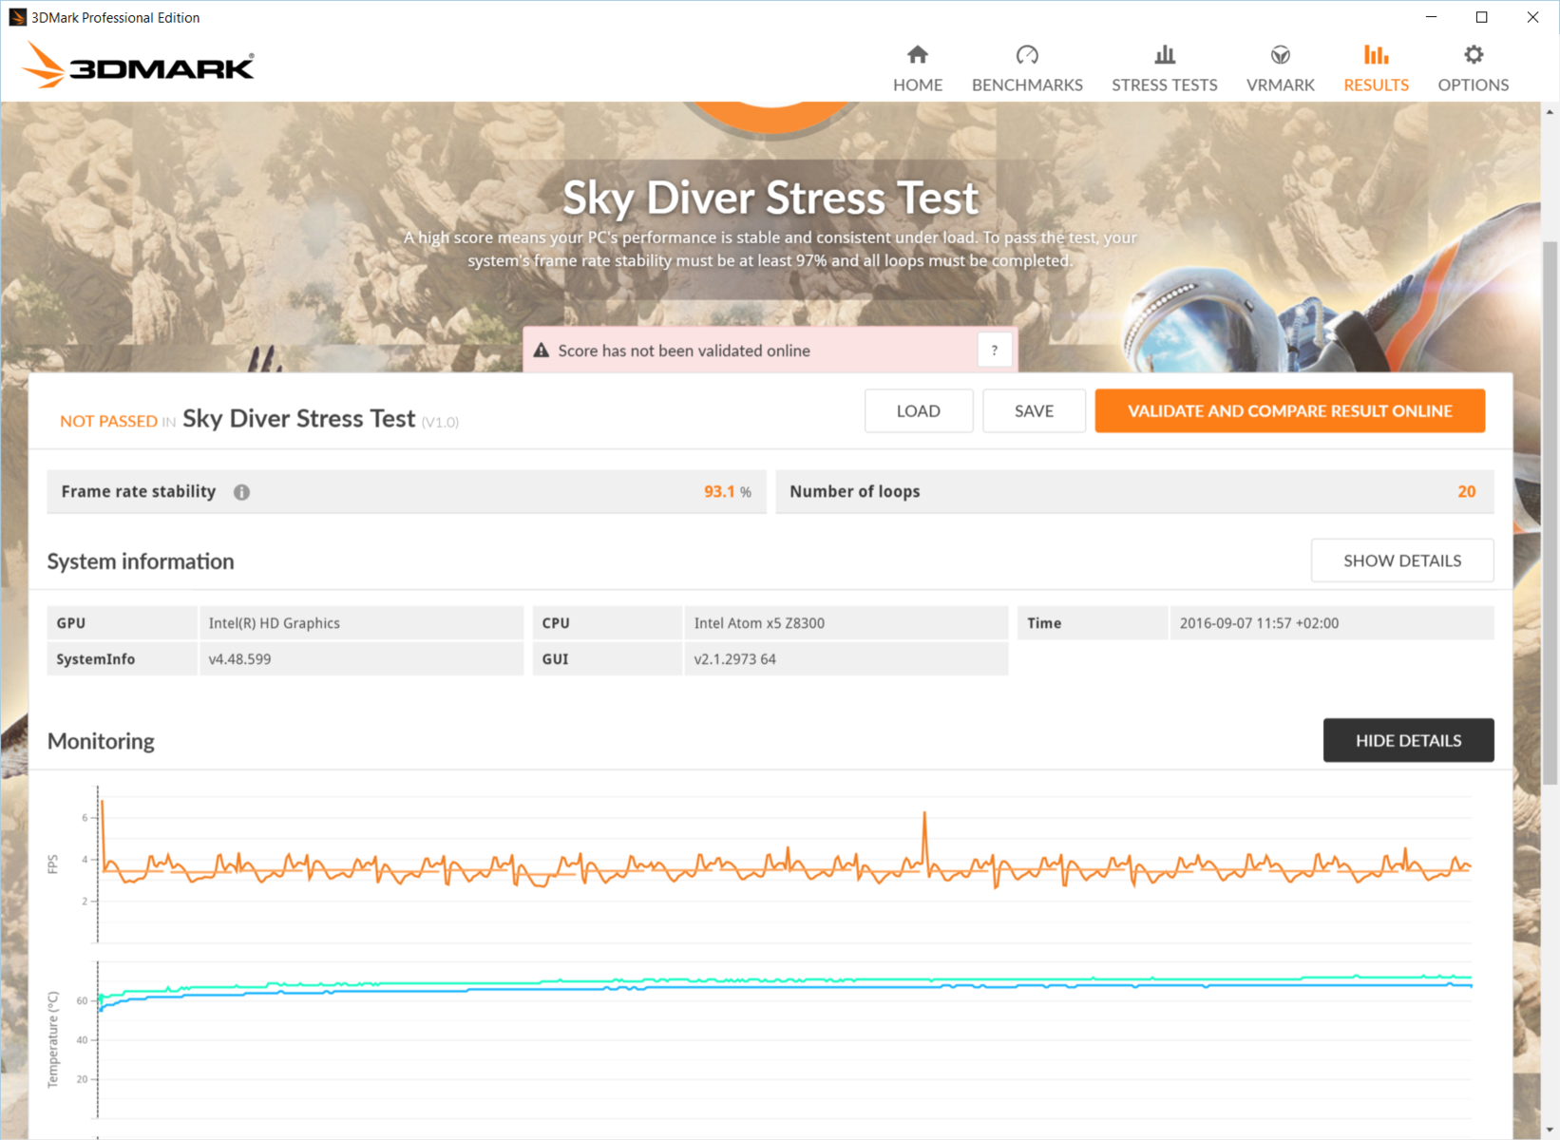Click the warning triangle icon in validation notice

(x=542, y=351)
